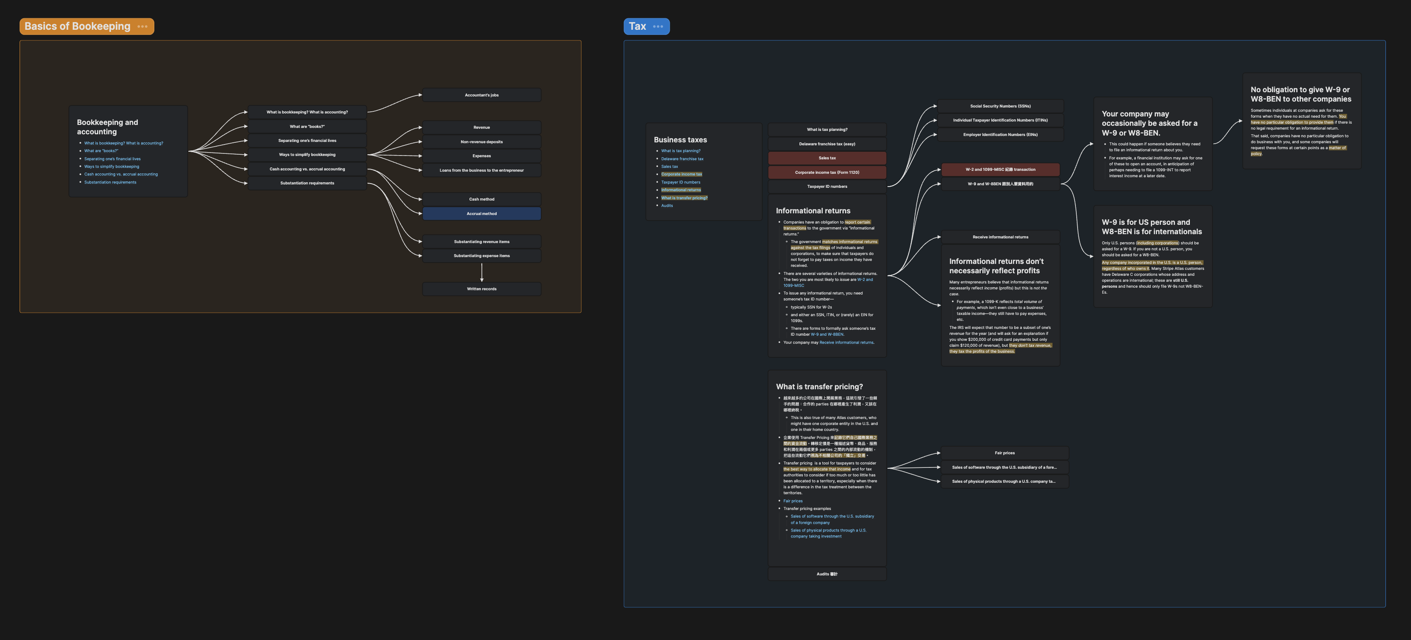Screen dimensions: 1411x640
Task: Select the "Substantiating revenue items" card
Action: pyautogui.click(x=481, y=241)
